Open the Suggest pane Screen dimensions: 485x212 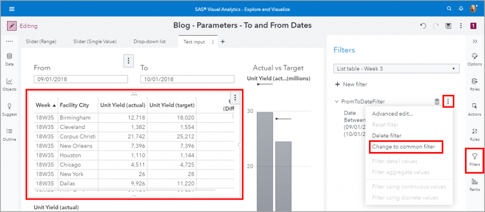coord(9,109)
